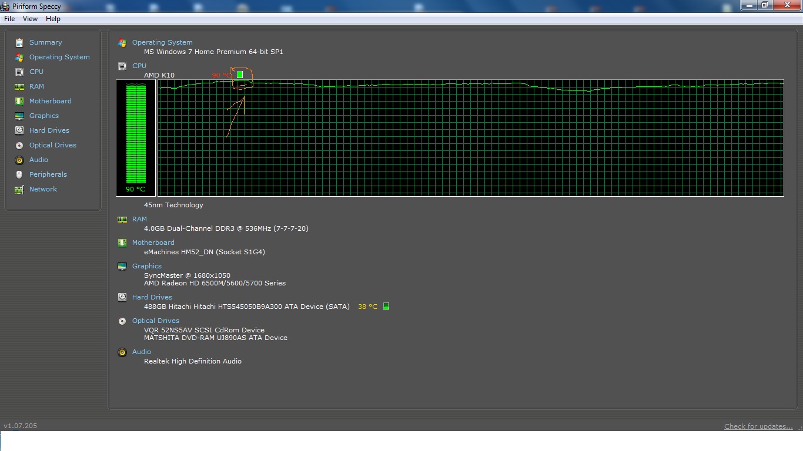Click the Operating System sidebar Windows icon
Viewport: 803px width, 451px height.
pyautogui.click(x=19, y=57)
